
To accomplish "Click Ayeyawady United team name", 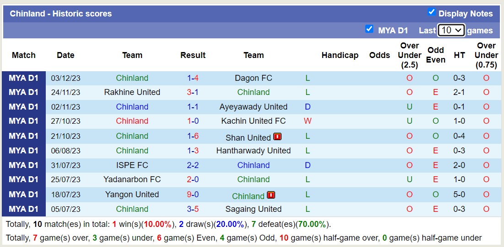I will pos(253,107).
